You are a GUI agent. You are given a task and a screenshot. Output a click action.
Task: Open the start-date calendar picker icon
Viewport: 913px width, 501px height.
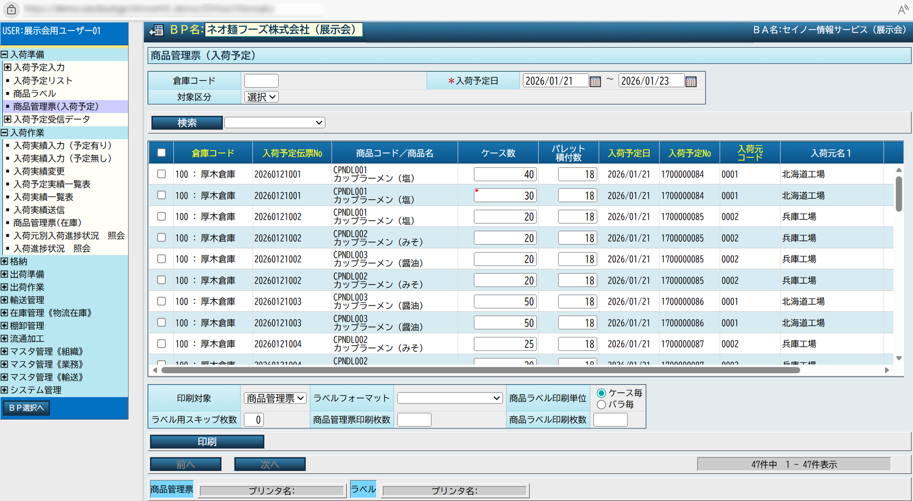[595, 82]
